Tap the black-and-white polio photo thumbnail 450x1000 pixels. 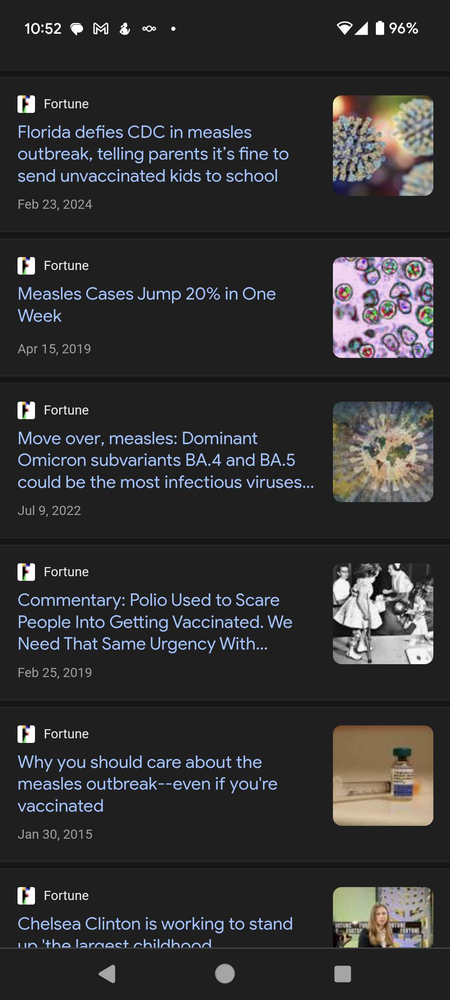(x=383, y=614)
